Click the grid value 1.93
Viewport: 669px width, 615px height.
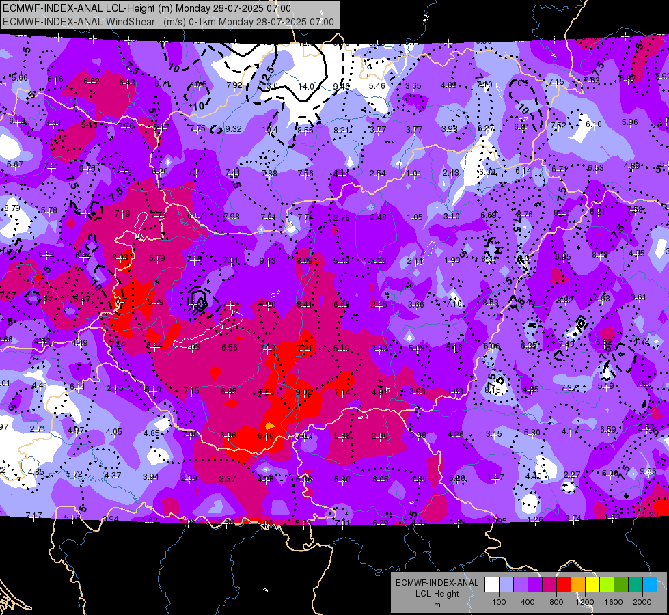click(452, 260)
